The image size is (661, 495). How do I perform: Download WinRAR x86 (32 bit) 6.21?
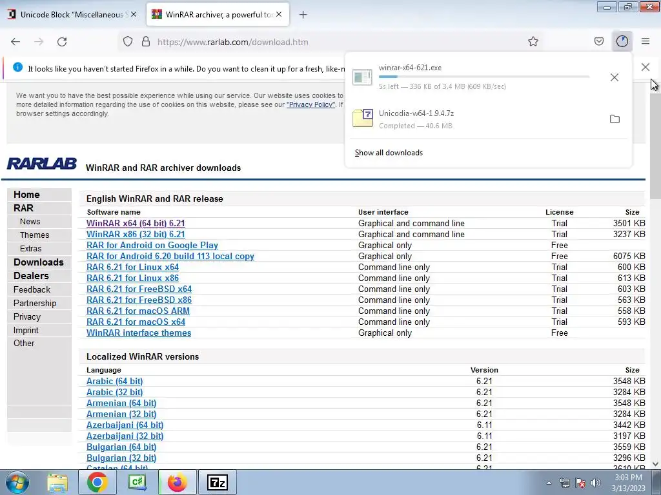136,234
